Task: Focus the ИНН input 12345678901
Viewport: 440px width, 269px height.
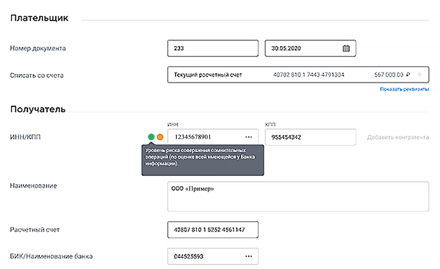Action: click(213, 137)
